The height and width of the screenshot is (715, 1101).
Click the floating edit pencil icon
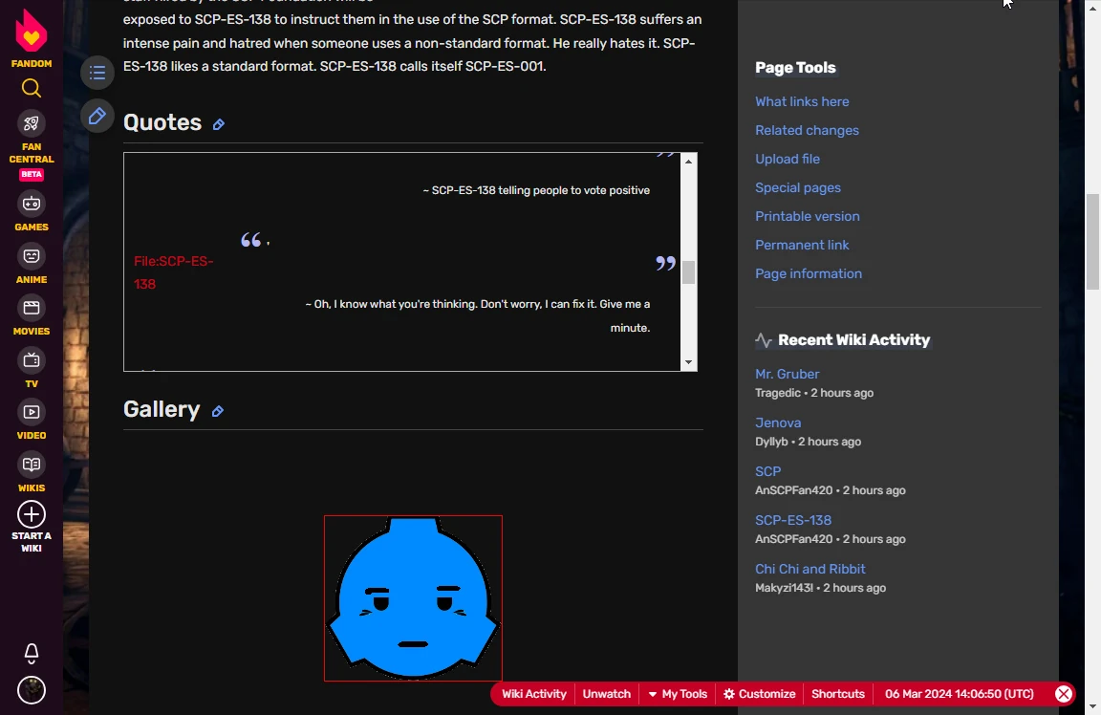click(x=97, y=116)
